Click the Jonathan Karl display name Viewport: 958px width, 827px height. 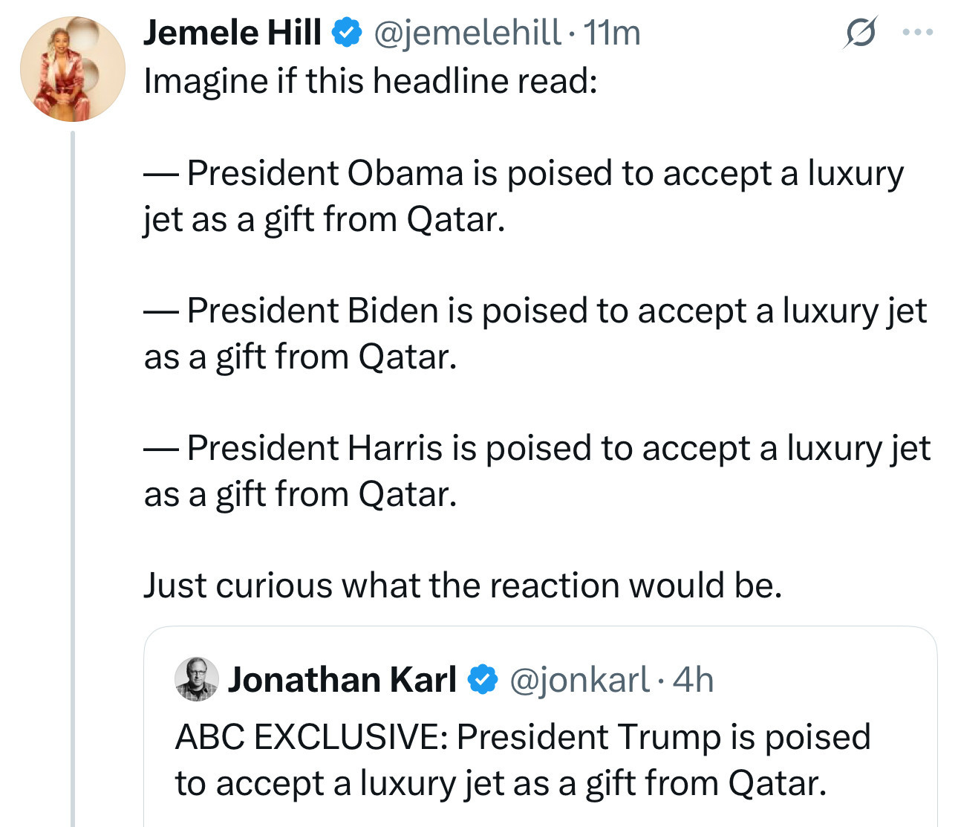(342, 680)
